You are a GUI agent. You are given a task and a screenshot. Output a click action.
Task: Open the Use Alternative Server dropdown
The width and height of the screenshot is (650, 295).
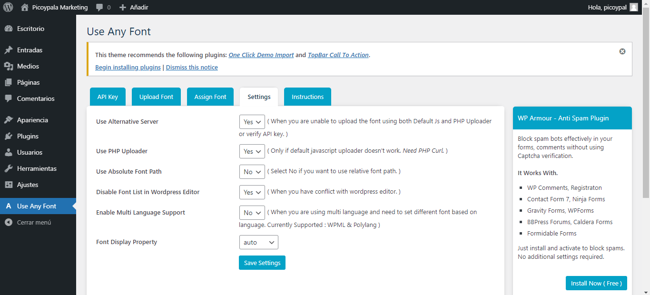pyautogui.click(x=252, y=122)
